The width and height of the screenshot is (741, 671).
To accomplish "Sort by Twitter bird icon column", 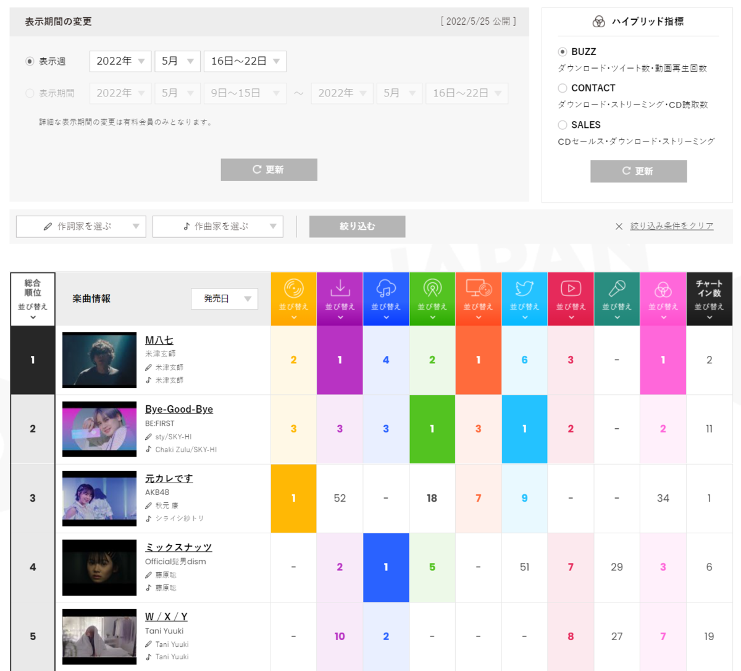I will [525, 299].
